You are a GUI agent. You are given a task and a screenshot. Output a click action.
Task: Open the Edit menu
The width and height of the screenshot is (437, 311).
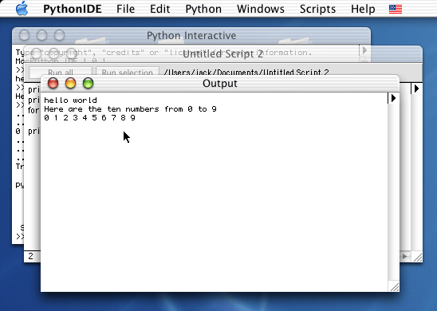coord(159,9)
